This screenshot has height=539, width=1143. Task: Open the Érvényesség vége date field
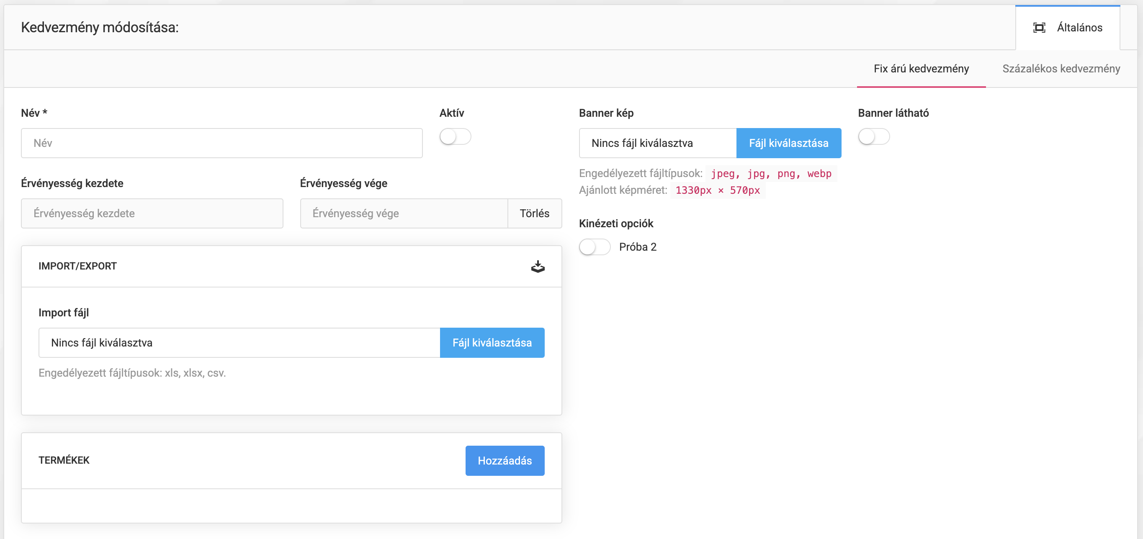[x=403, y=213]
